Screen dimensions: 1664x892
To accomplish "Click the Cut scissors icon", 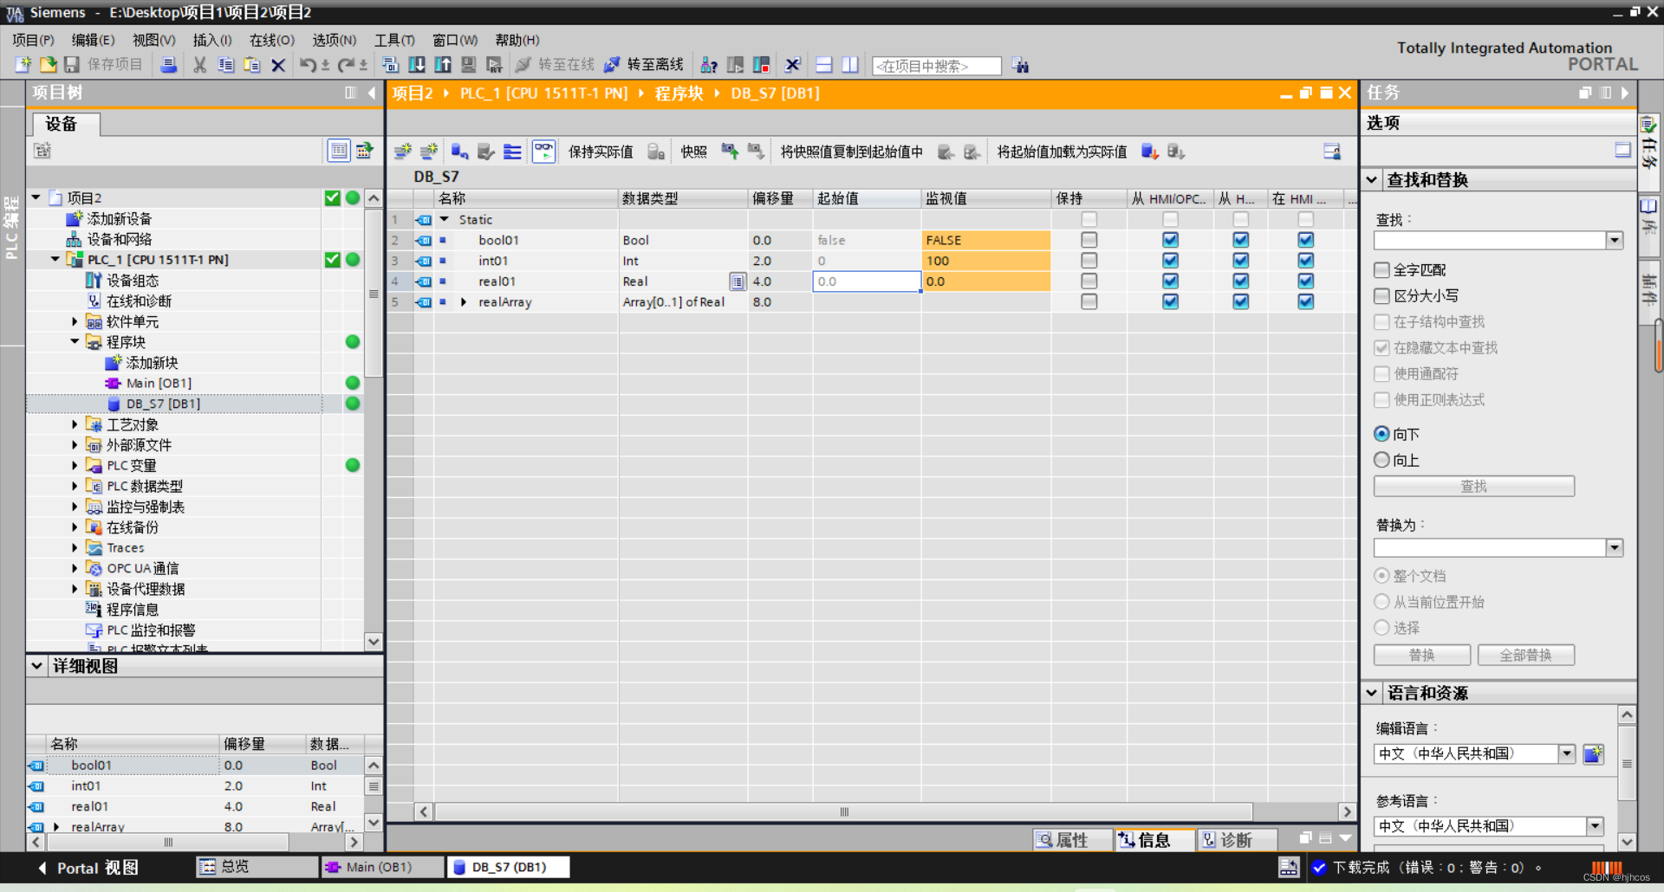I will pos(200,65).
